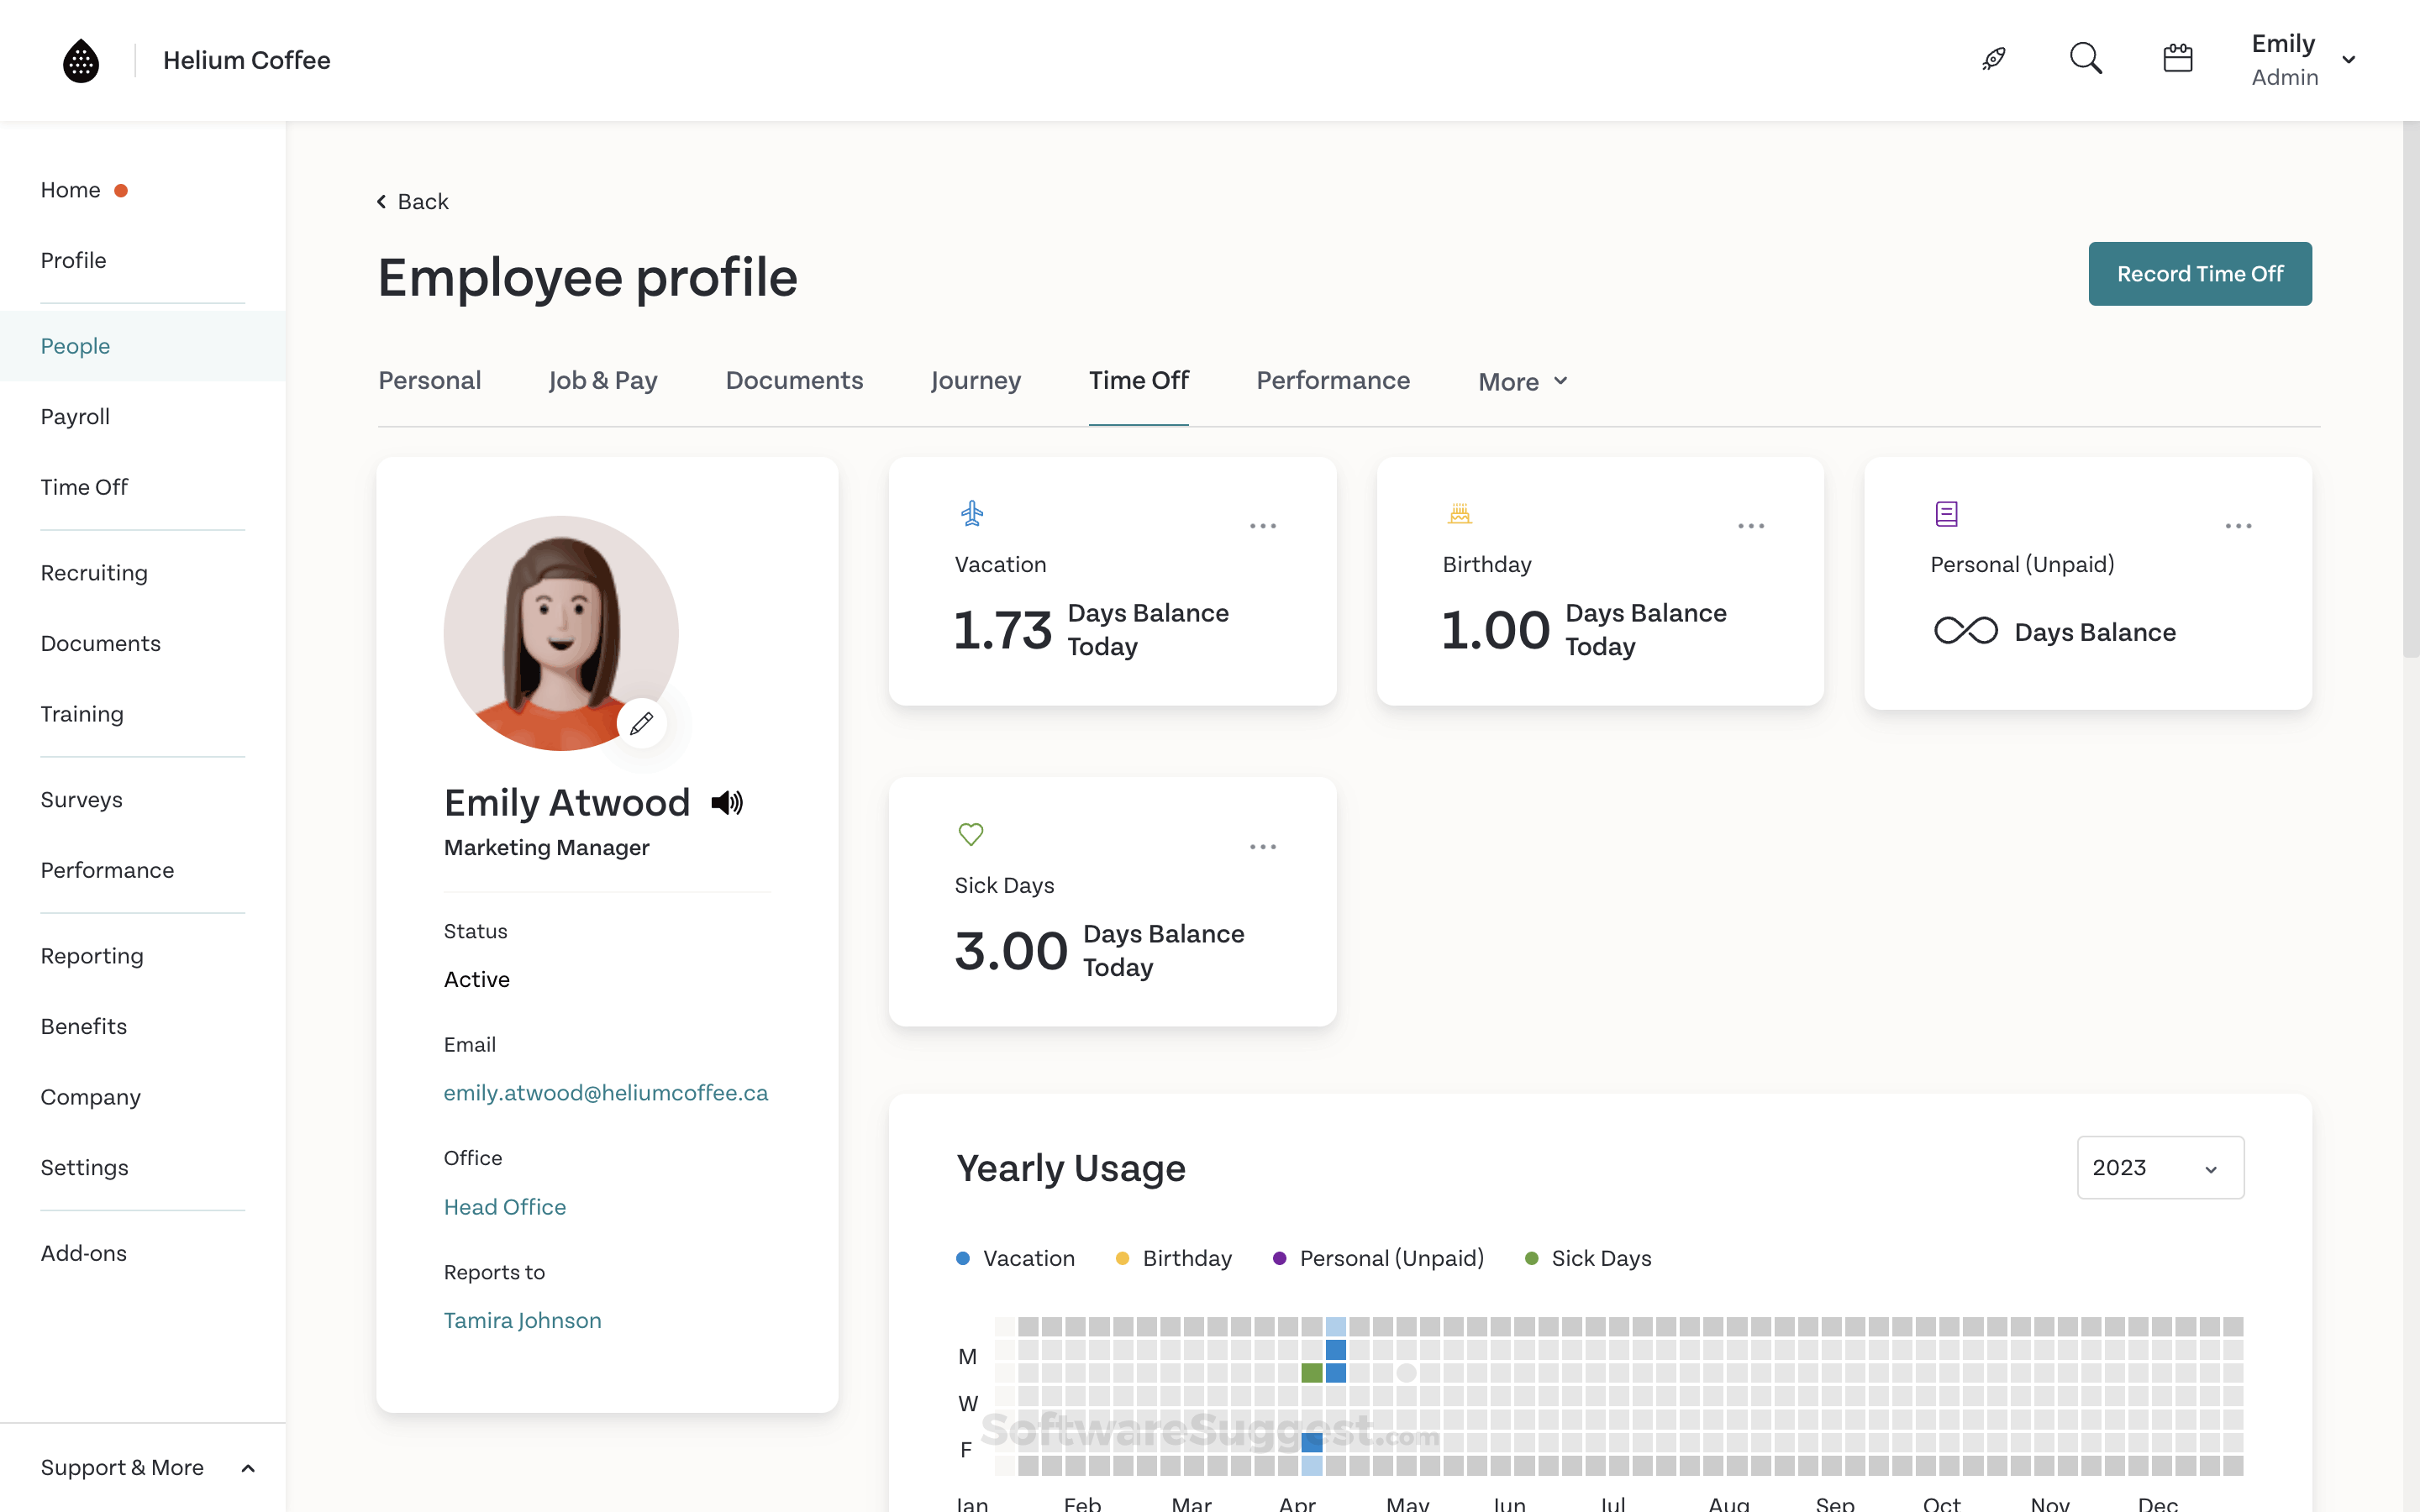
Task: Play name pronunciation via speaker icon
Action: point(727,802)
